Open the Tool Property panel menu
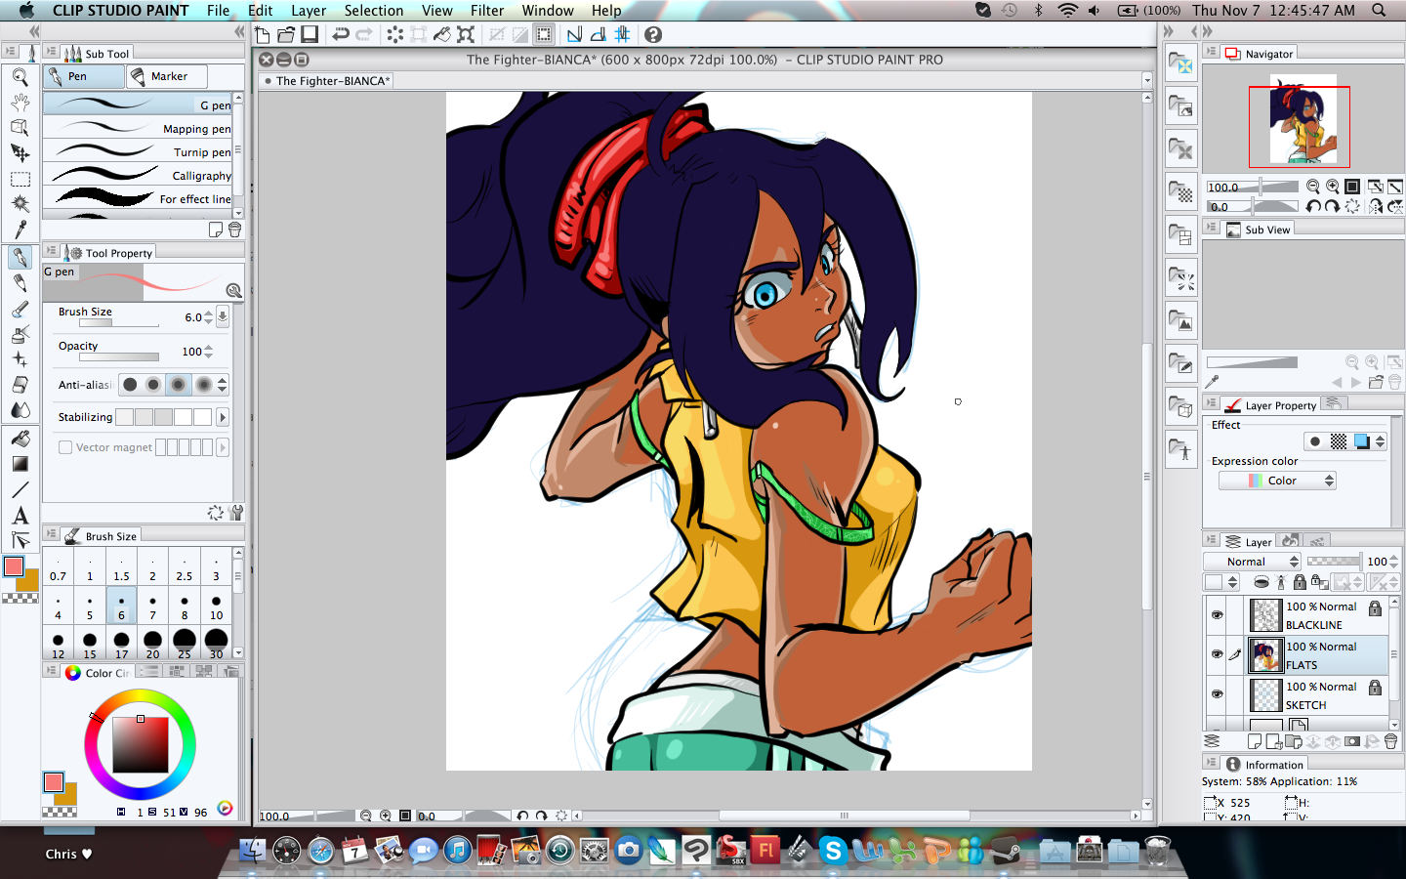Image resolution: width=1406 pixels, height=879 pixels. [x=51, y=252]
